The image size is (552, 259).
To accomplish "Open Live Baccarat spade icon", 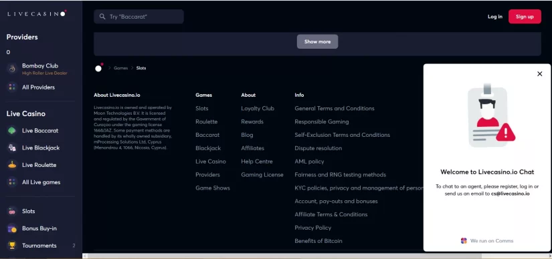I will click(x=12, y=130).
